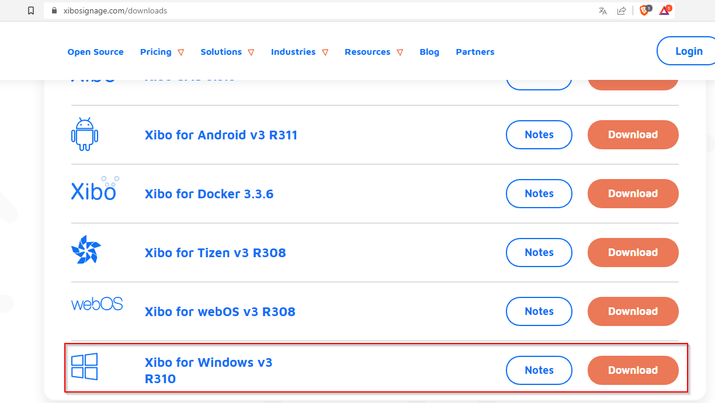Expand the Industries dropdown menu
Image resolution: width=715 pixels, height=403 pixels.
tap(300, 52)
